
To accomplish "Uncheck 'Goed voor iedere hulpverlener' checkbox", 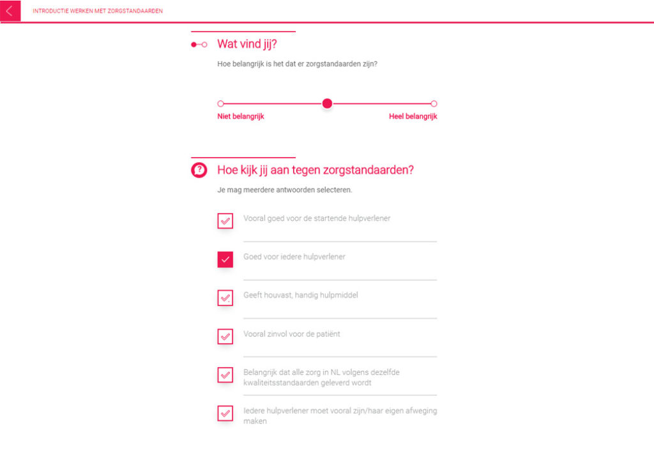I will click(x=225, y=259).
